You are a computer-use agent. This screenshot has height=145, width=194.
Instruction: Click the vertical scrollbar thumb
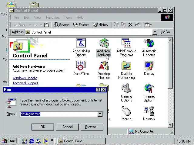[170, 65]
